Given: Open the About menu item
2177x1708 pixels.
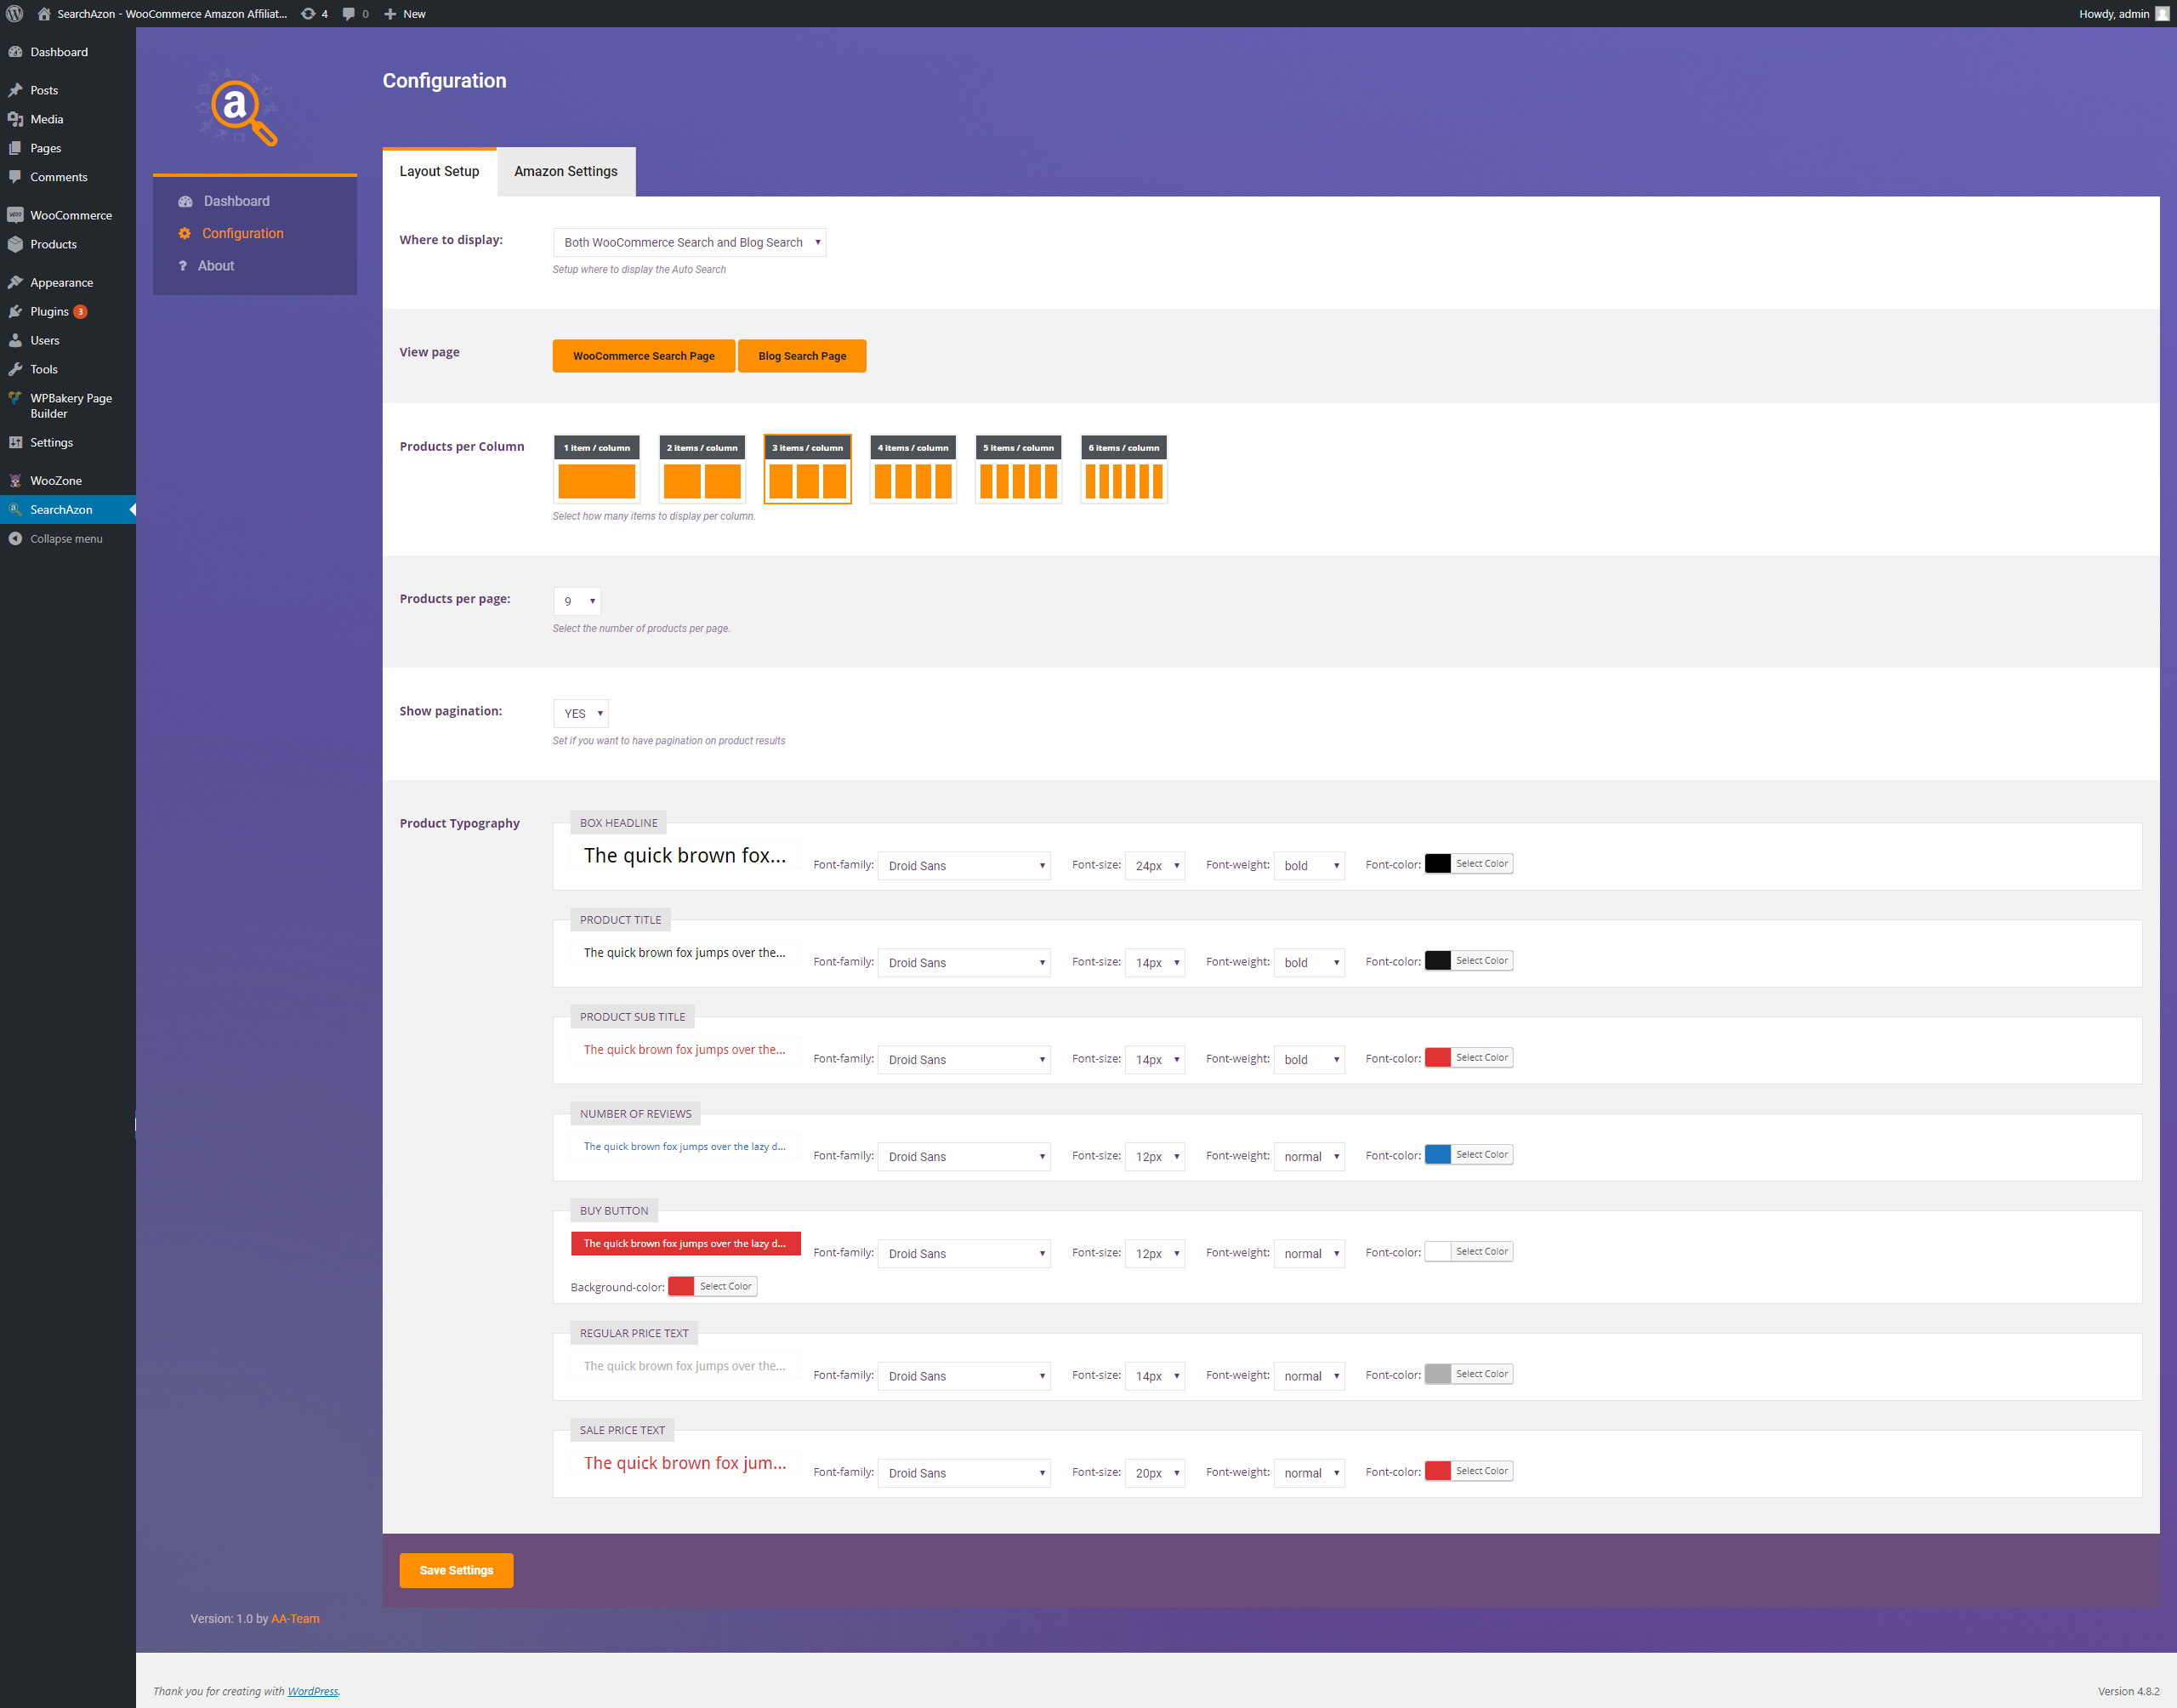Looking at the screenshot, I should [215, 265].
